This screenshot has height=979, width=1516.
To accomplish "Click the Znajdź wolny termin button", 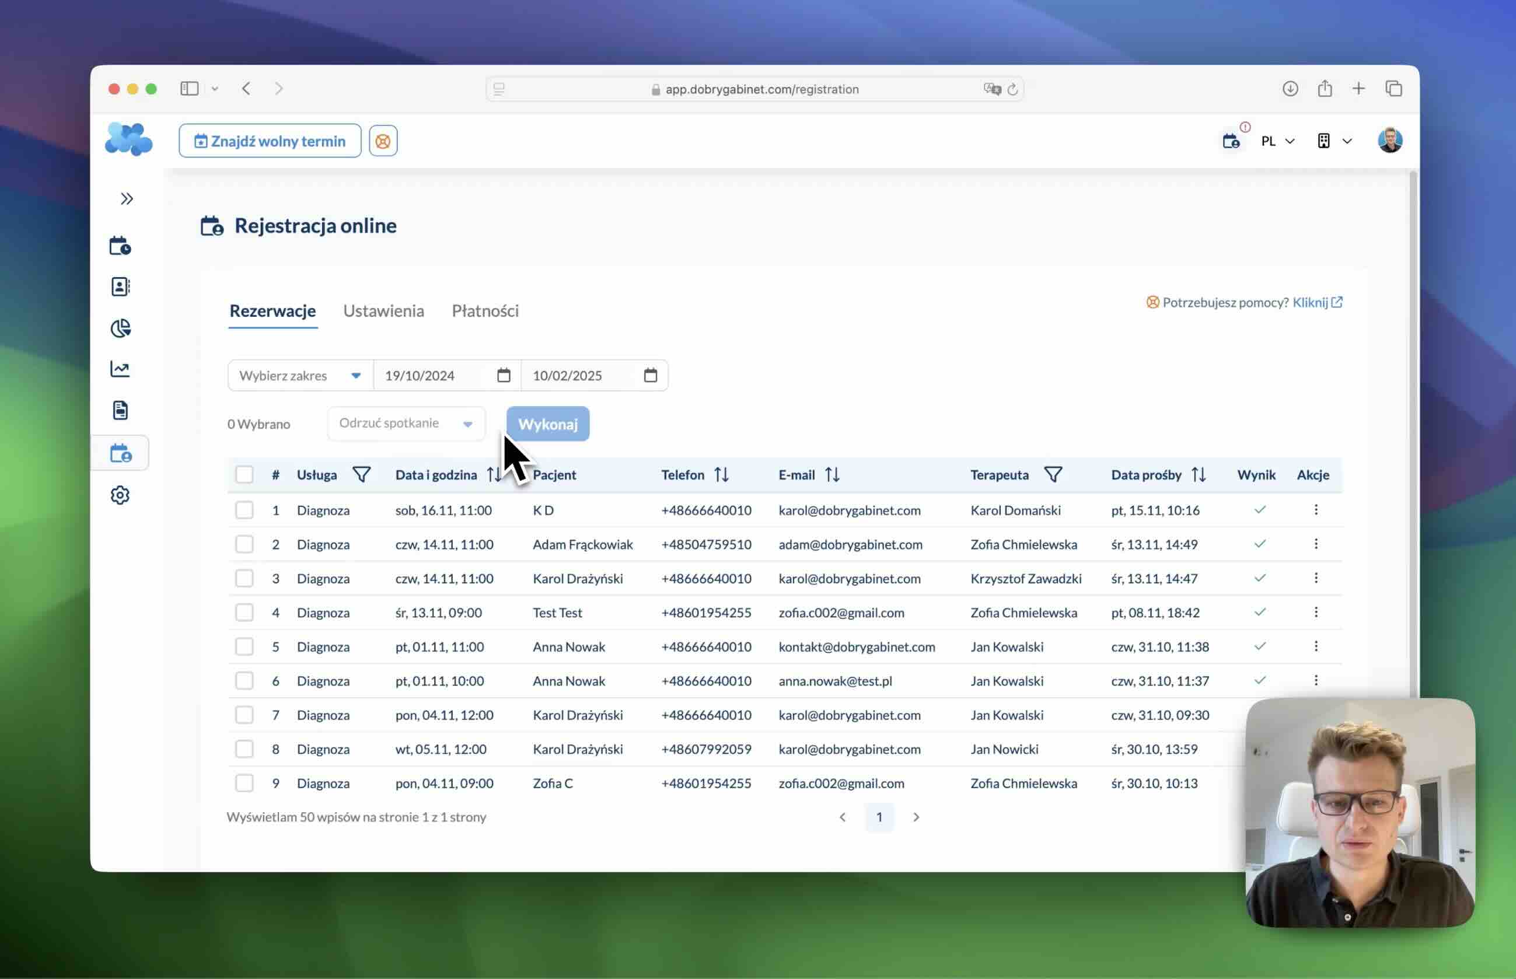I will 270,141.
